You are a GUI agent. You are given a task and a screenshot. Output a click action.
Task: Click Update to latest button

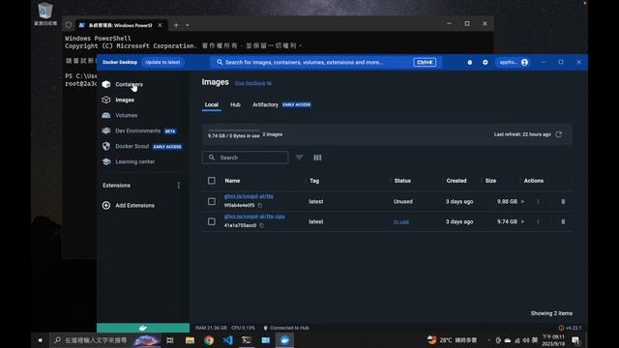pyautogui.click(x=162, y=62)
